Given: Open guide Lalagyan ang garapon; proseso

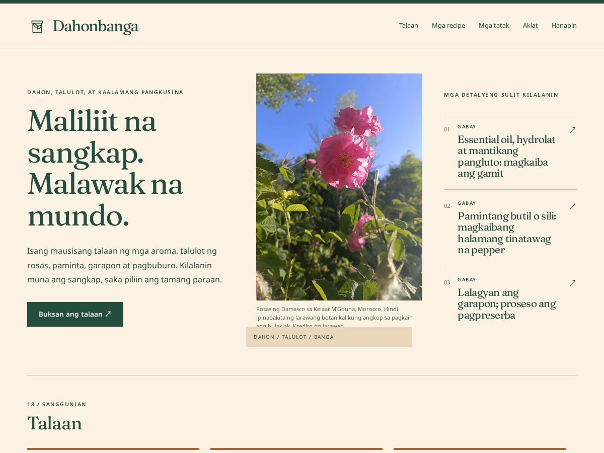Looking at the screenshot, I should click(x=507, y=304).
